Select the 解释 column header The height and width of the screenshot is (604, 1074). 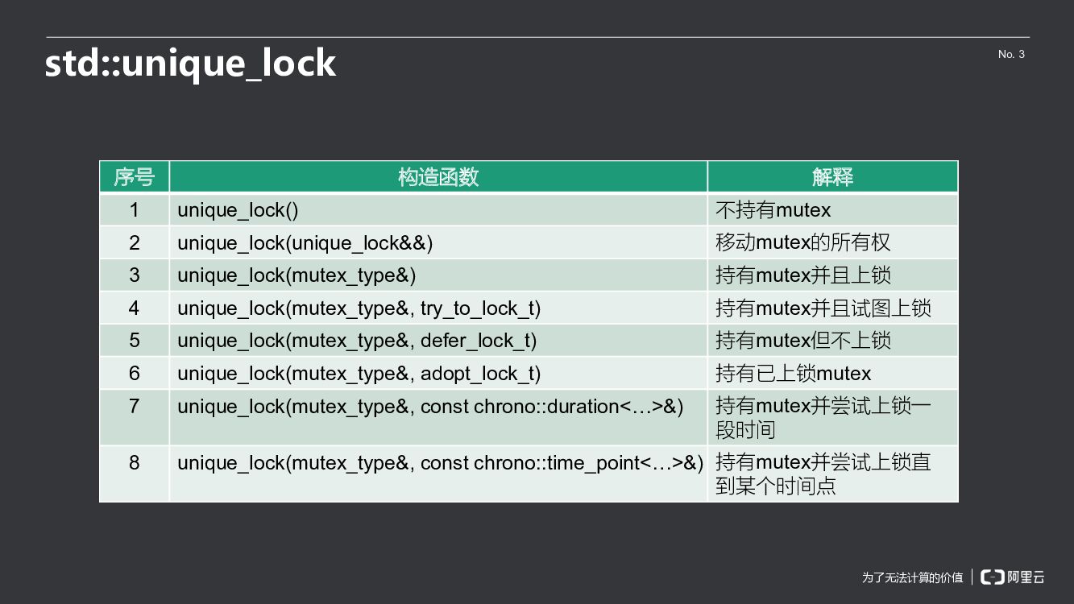[832, 177]
